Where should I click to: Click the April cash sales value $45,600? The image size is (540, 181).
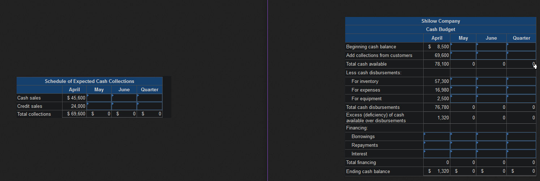pos(76,98)
